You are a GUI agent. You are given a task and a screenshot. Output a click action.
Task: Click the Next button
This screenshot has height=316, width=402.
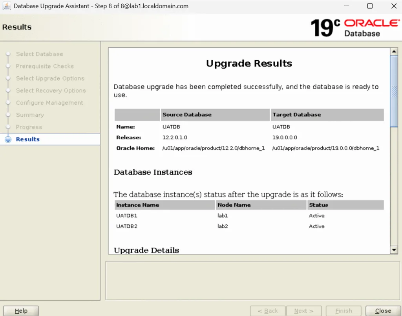pyautogui.click(x=304, y=310)
